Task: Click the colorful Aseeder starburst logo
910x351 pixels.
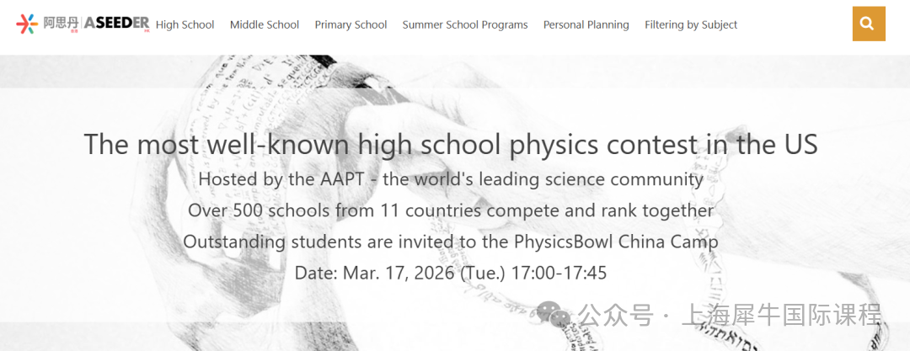Action: tap(27, 24)
